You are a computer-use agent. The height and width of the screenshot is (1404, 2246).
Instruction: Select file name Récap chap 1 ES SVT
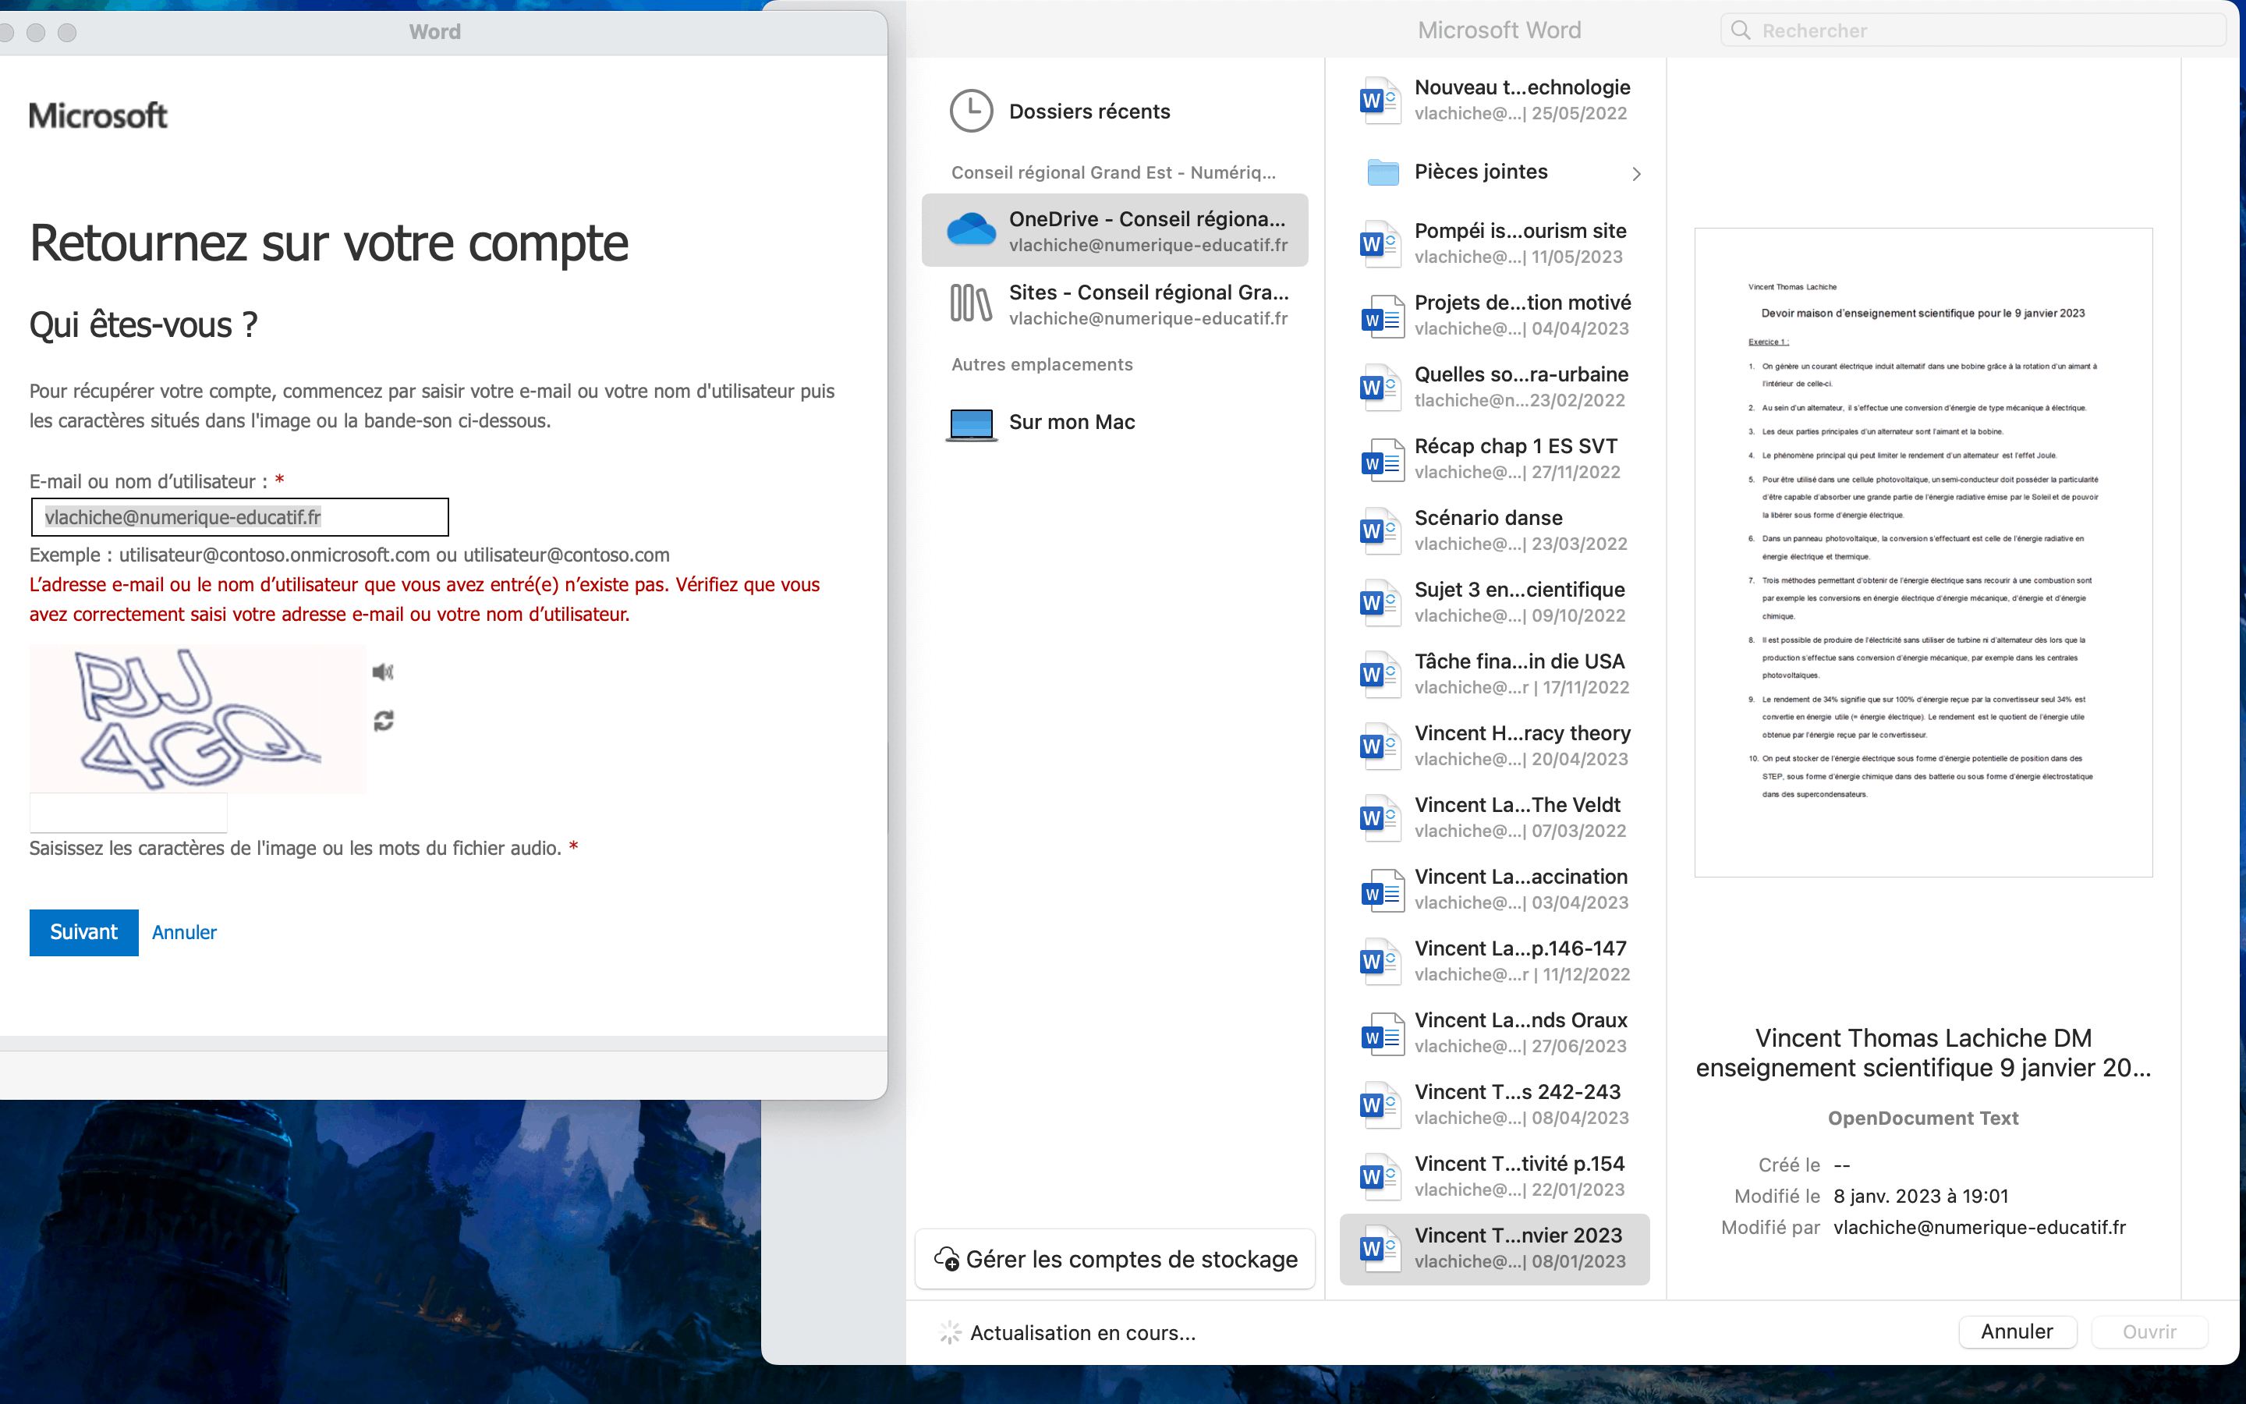click(x=1515, y=447)
